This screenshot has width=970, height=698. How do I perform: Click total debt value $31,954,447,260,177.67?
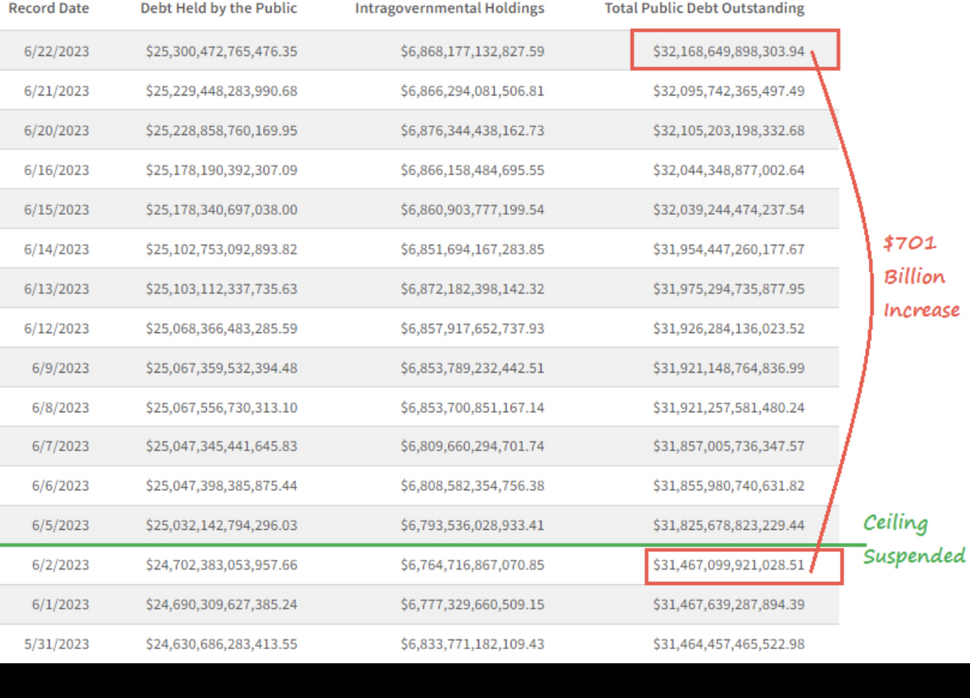[x=728, y=250]
